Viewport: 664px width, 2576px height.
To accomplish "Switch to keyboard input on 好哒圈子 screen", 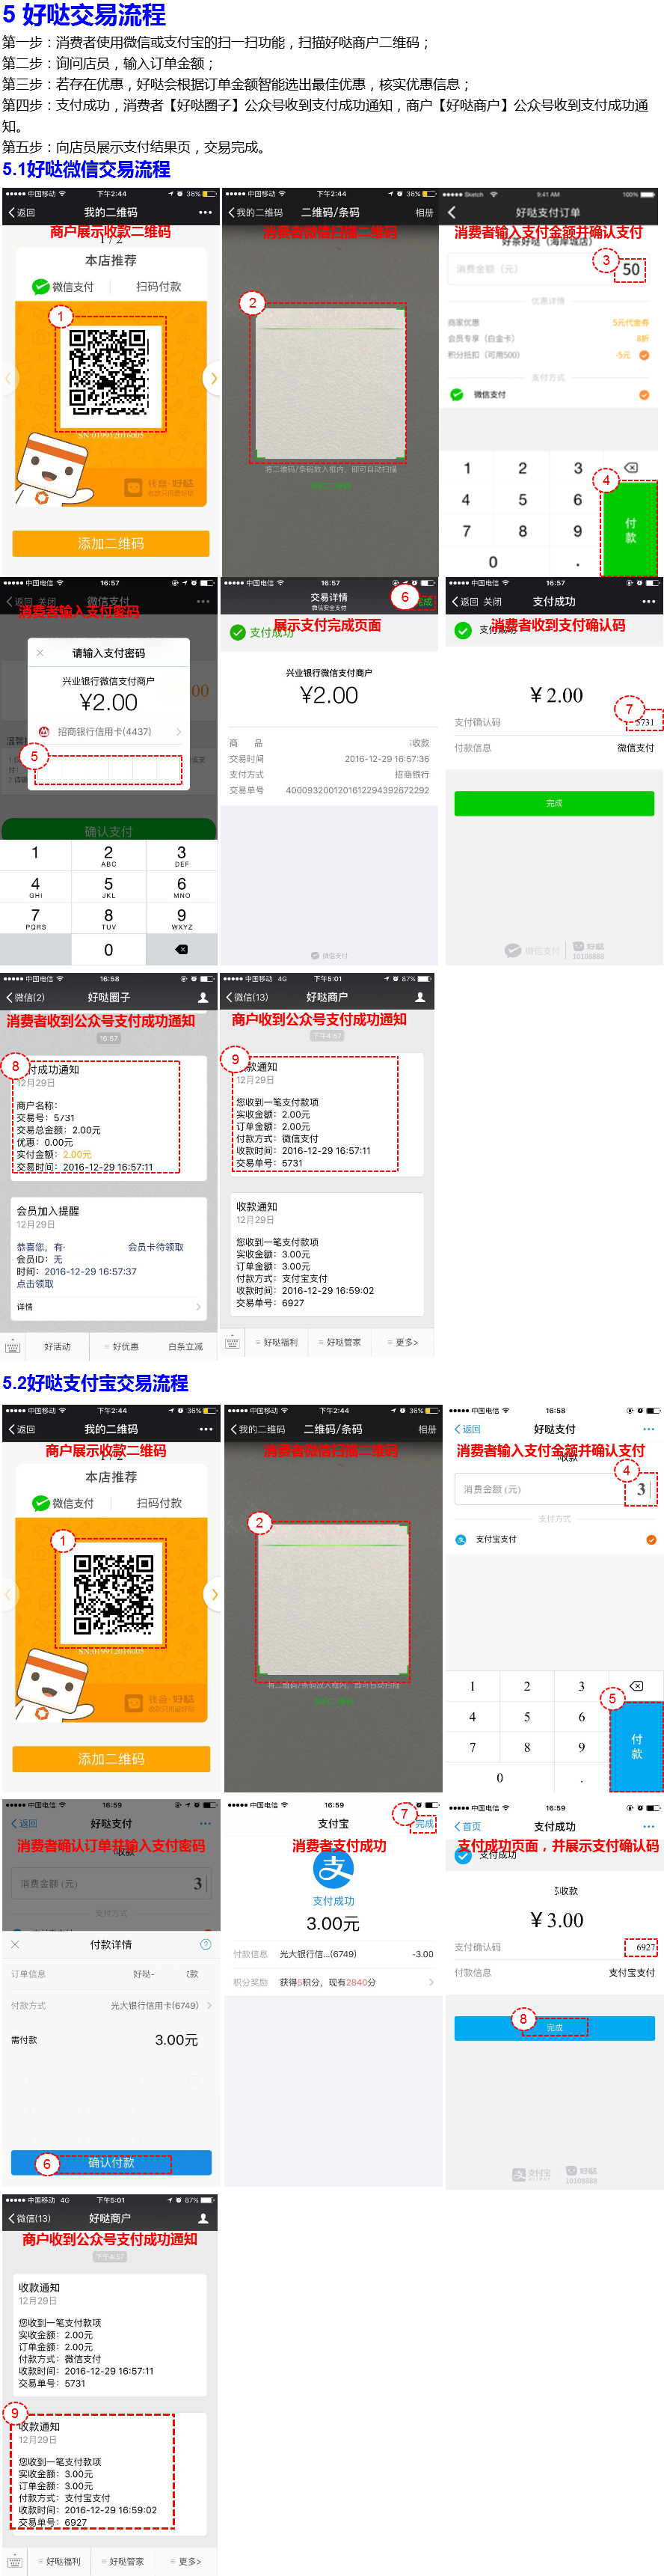I will click(x=13, y=1347).
